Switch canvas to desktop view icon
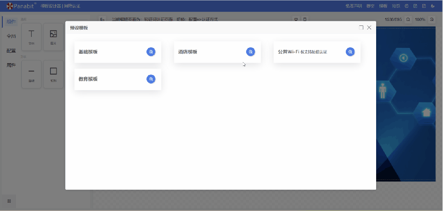Image resolution: width=443 pixels, height=211 pixels. [x=296, y=20]
